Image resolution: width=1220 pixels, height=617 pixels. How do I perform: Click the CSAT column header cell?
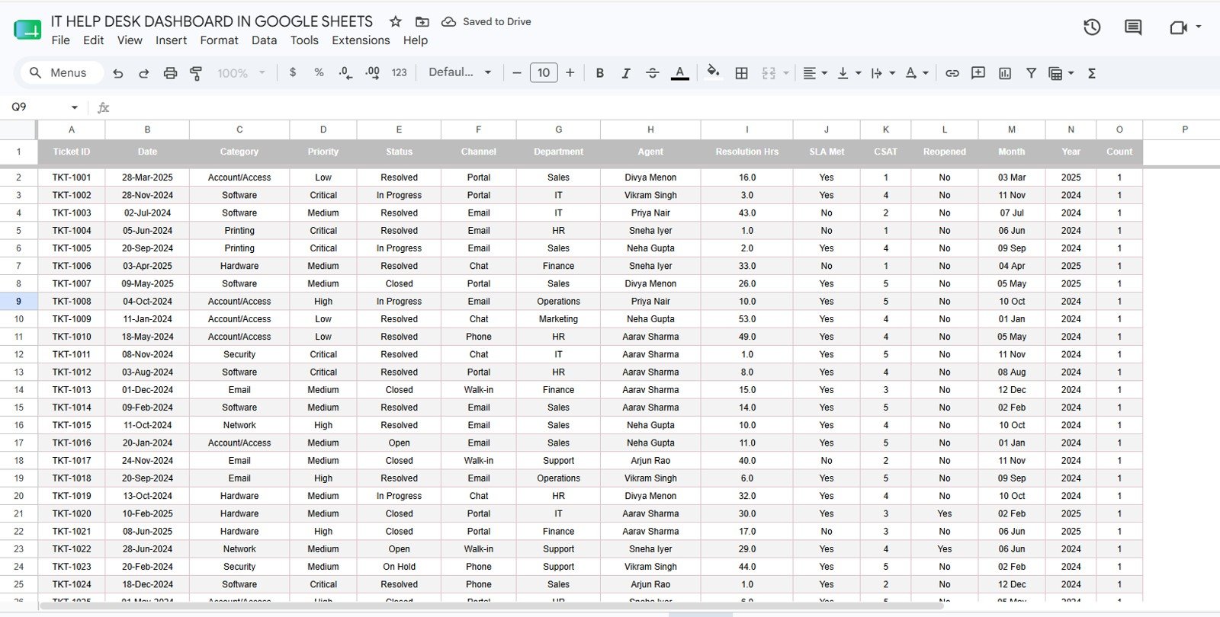(x=886, y=152)
